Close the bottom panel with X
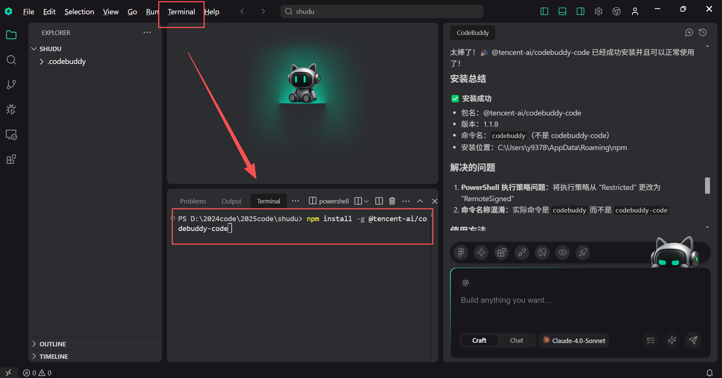 (435, 201)
